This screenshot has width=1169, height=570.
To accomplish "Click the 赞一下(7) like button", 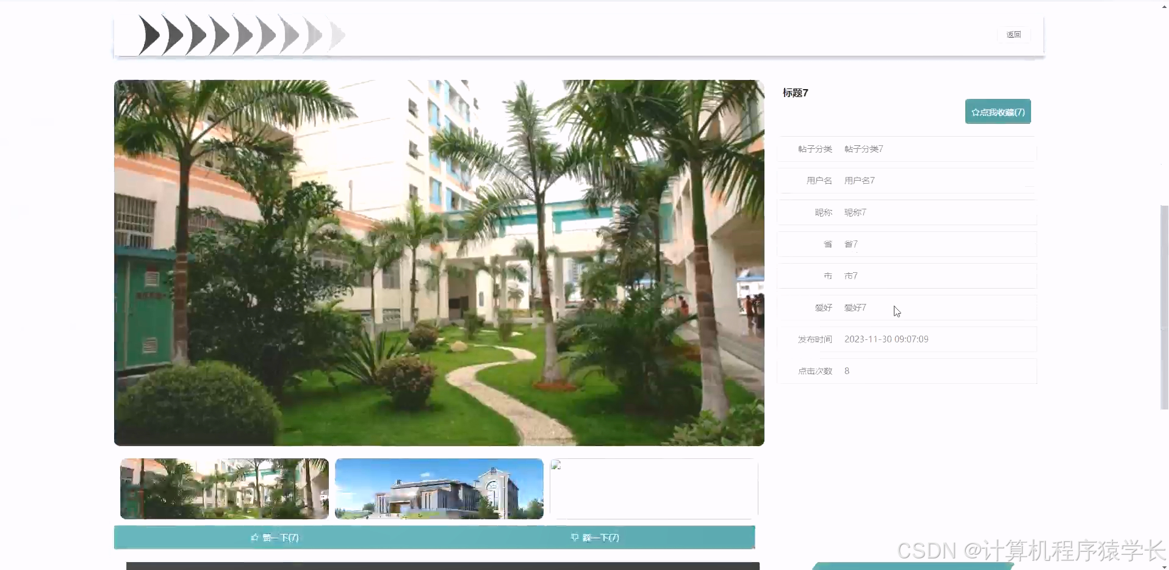I will pyautogui.click(x=275, y=538).
